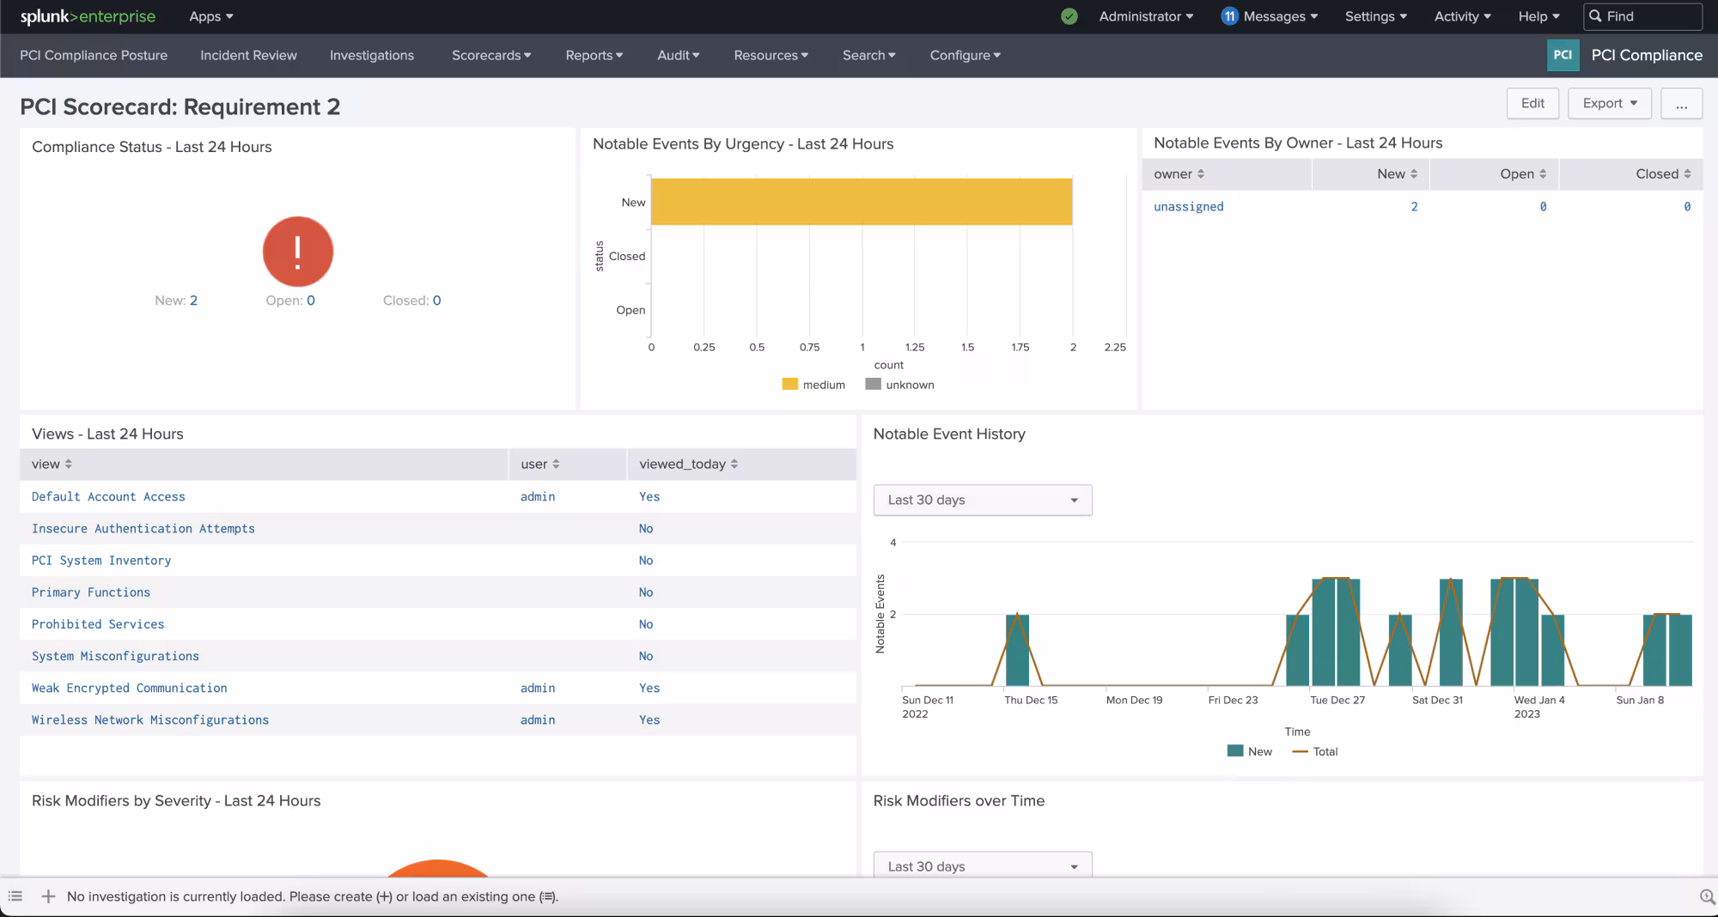The image size is (1718, 917).
Task: Click the red compliance alert status icon
Action: coord(298,252)
